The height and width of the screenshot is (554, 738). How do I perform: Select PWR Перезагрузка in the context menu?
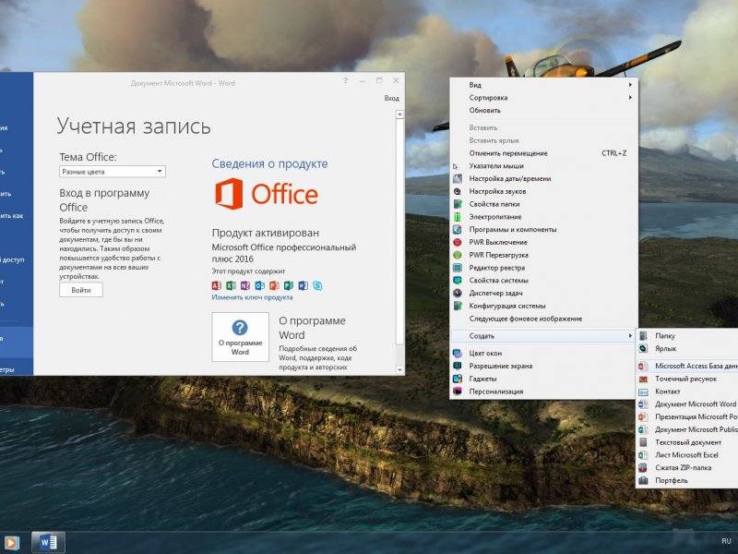(x=544, y=255)
